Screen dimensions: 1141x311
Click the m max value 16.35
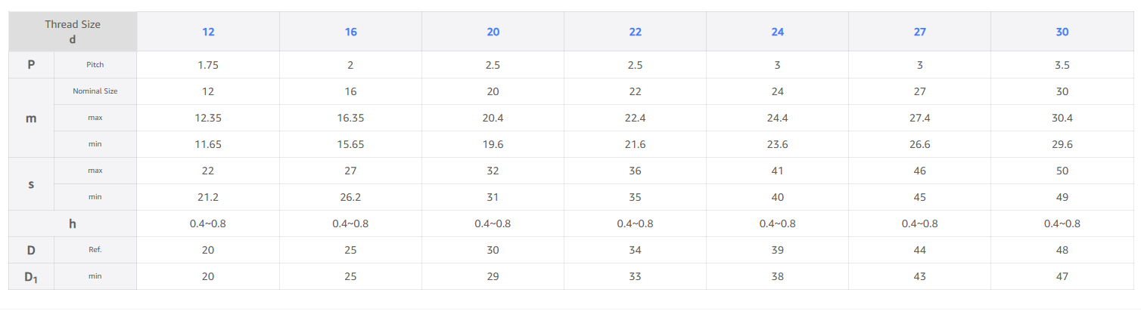point(350,118)
